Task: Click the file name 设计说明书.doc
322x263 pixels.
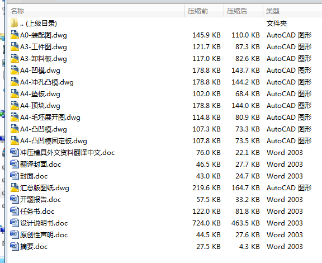Action: [44, 223]
